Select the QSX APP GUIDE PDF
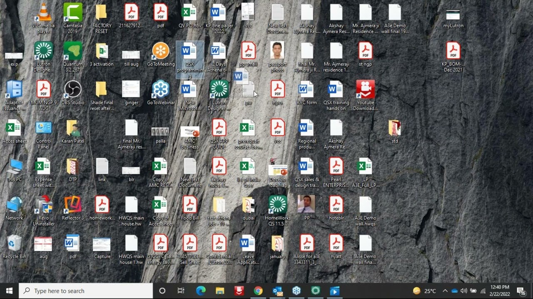Viewport: 533px width, 299px height. (219, 134)
